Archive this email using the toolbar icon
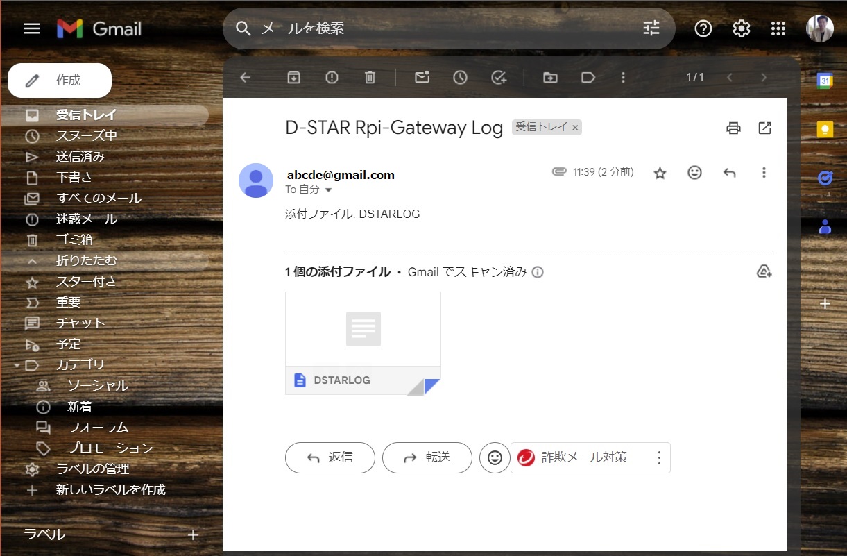The image size is (847, 556). point(293,78)
